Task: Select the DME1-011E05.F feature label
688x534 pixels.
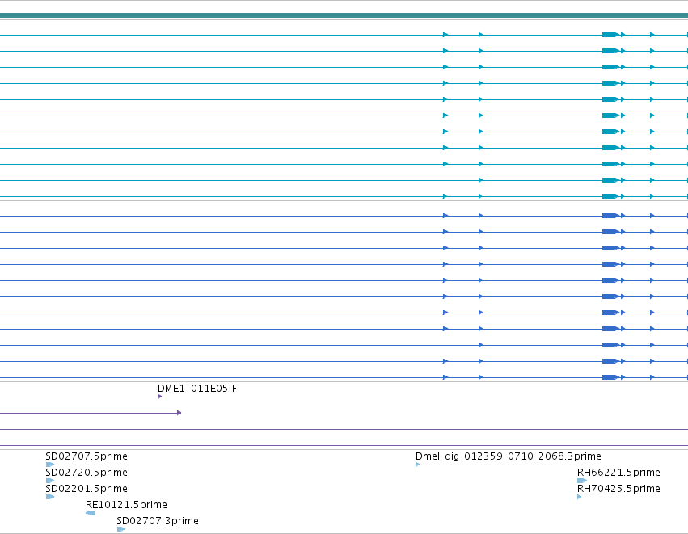Action: coord(197,389)
